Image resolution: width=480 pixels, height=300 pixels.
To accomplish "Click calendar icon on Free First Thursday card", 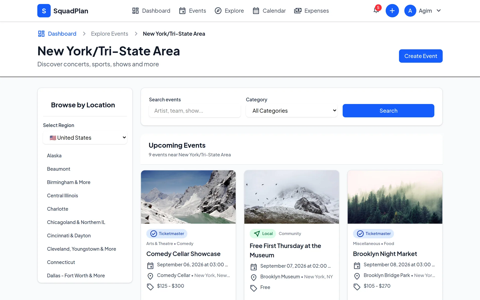I will [x=253, y=267].
